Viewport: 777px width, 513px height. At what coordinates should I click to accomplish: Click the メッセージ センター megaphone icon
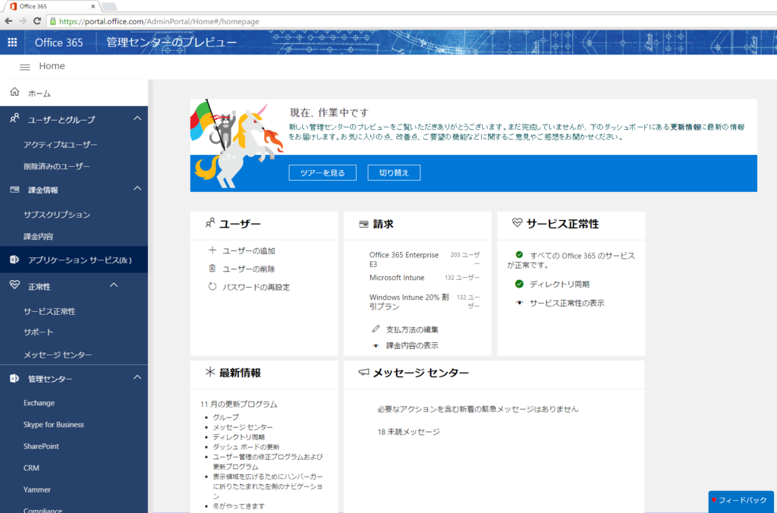click(x=363, y=372)
